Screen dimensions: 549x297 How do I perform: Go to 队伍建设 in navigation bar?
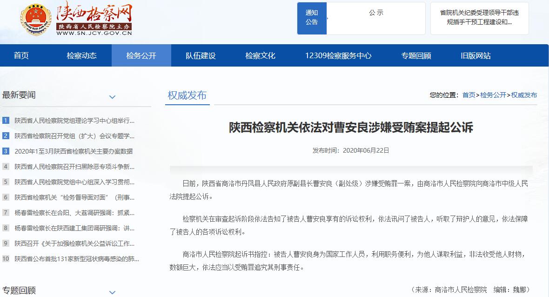(x=201, y=56)
